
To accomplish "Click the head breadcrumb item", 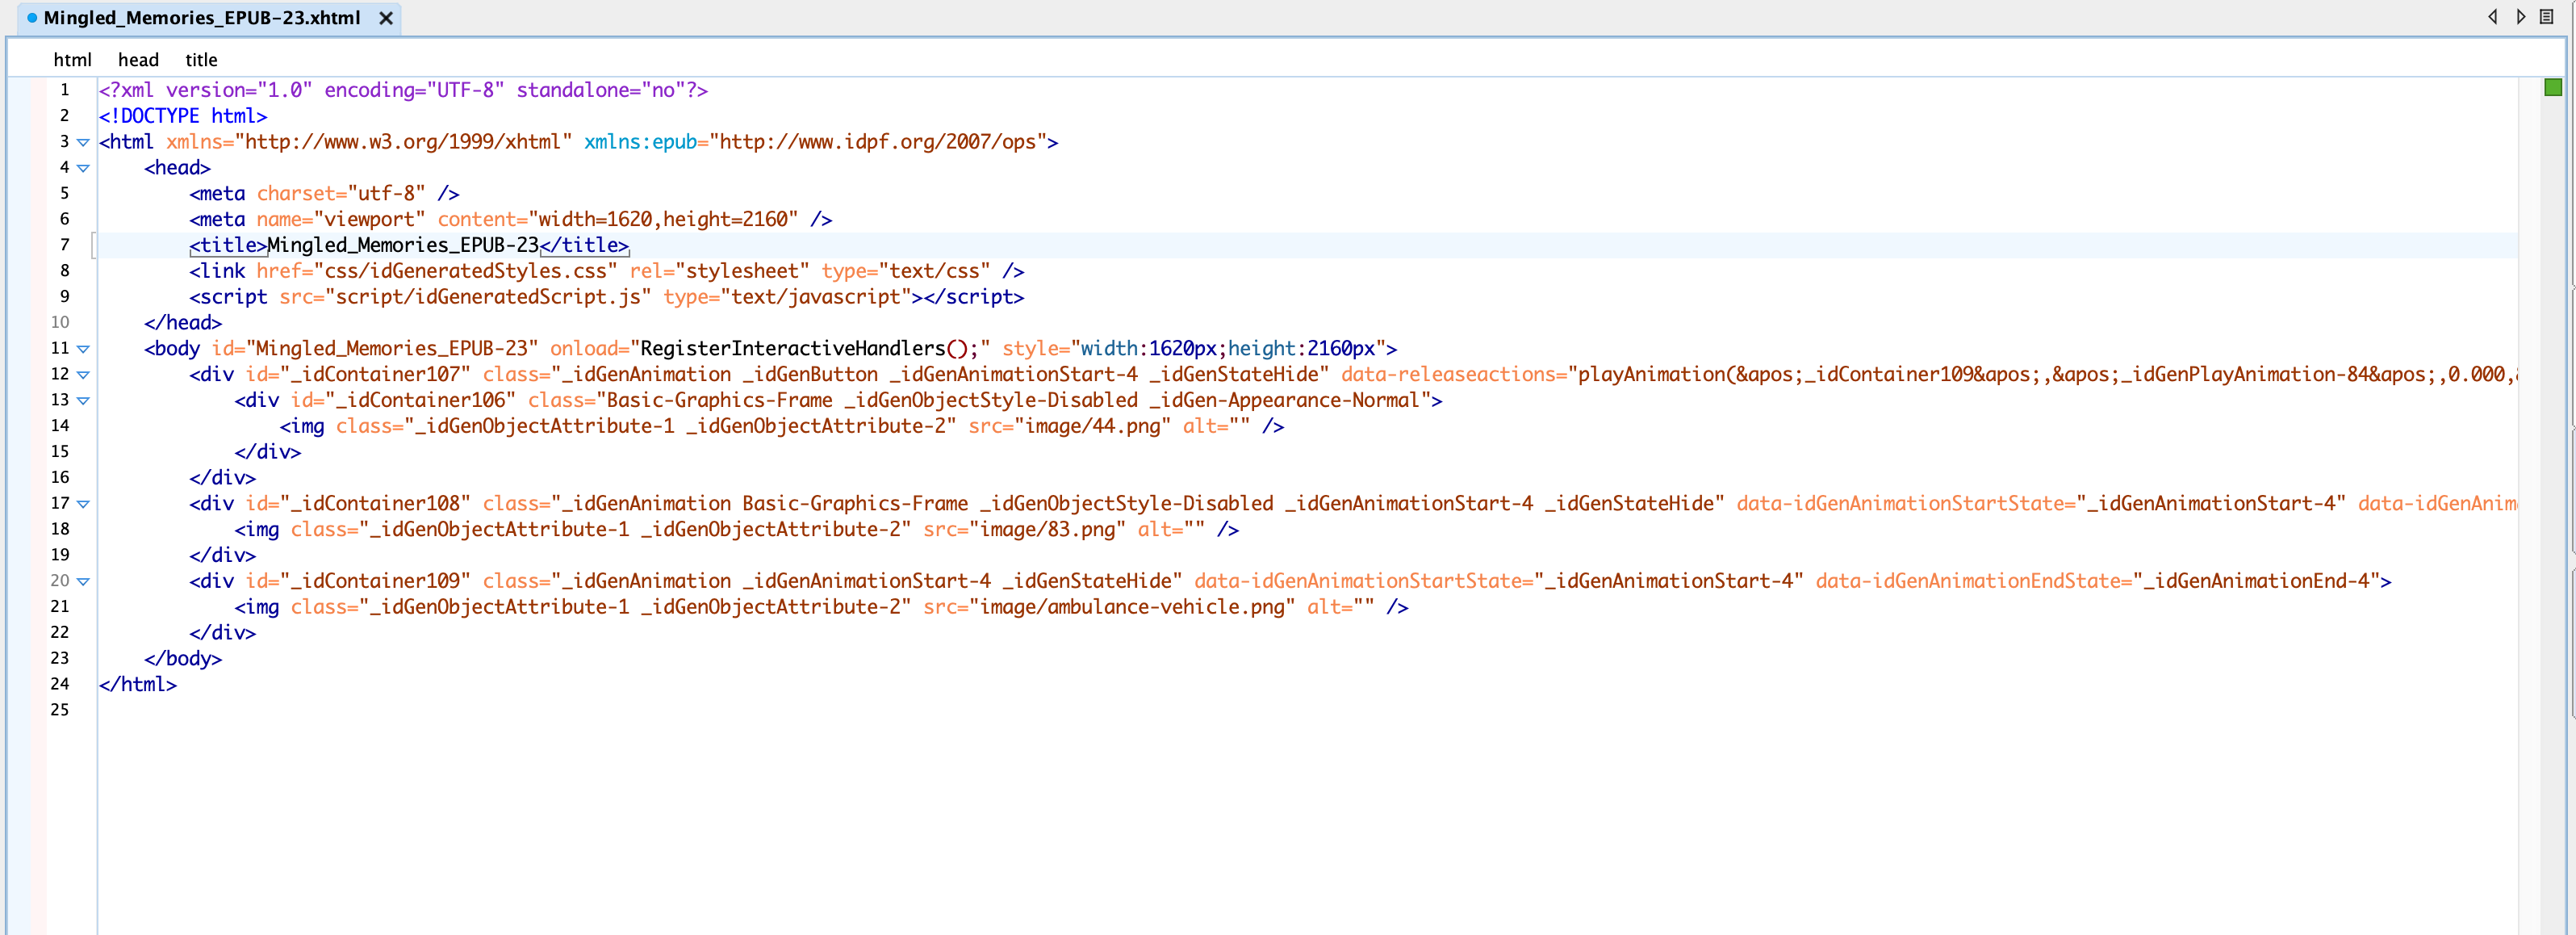I will 138,60.
